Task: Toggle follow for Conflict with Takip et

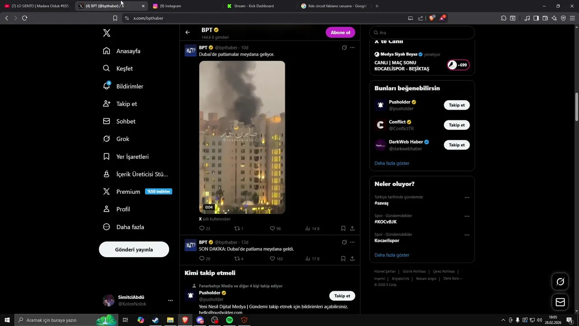Action: point(456,125)
